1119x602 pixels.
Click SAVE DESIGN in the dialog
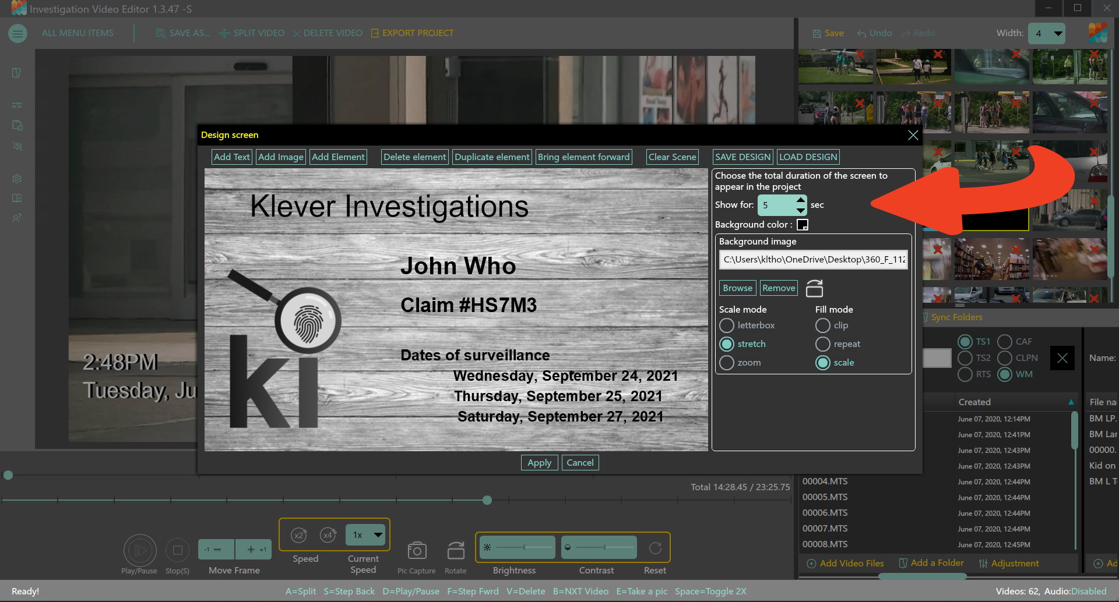(742, 157)
